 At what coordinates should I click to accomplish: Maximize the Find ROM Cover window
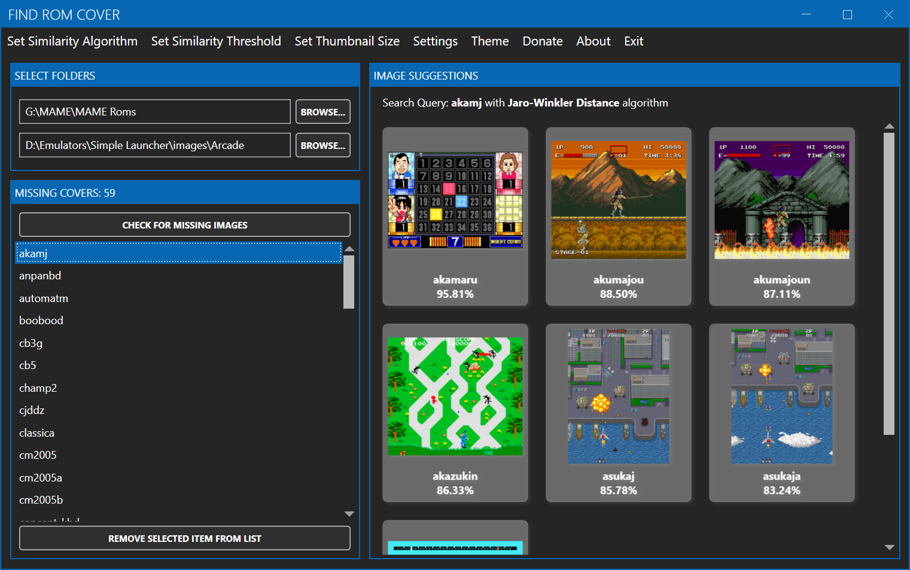pos(847,14)
